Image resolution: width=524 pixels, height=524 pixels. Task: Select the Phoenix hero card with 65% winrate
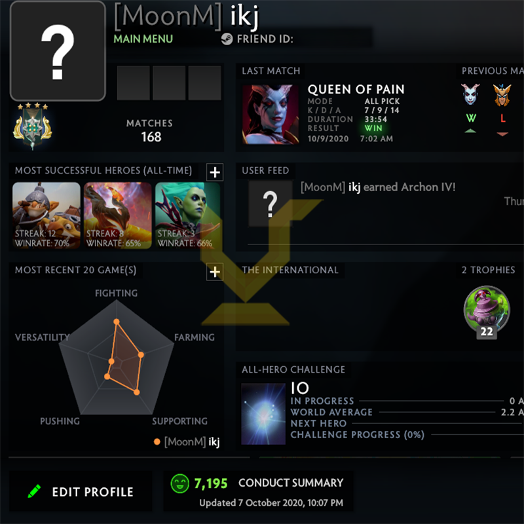coord(118,215)
